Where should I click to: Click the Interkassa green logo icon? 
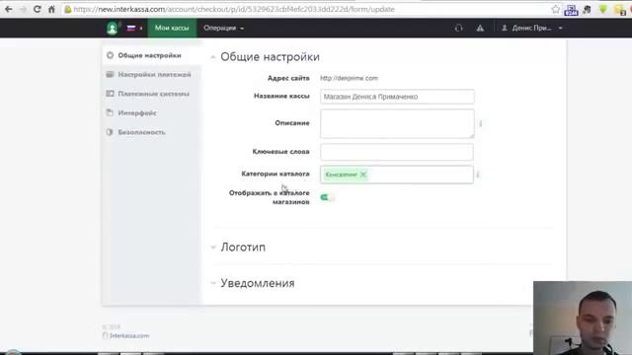pyautogui.click(x=112, y=28)
